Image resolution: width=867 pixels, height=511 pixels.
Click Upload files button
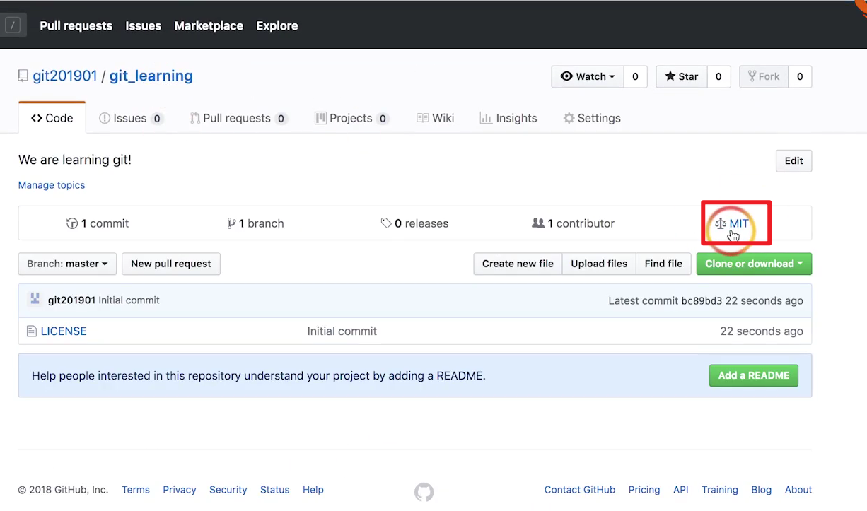599,264
